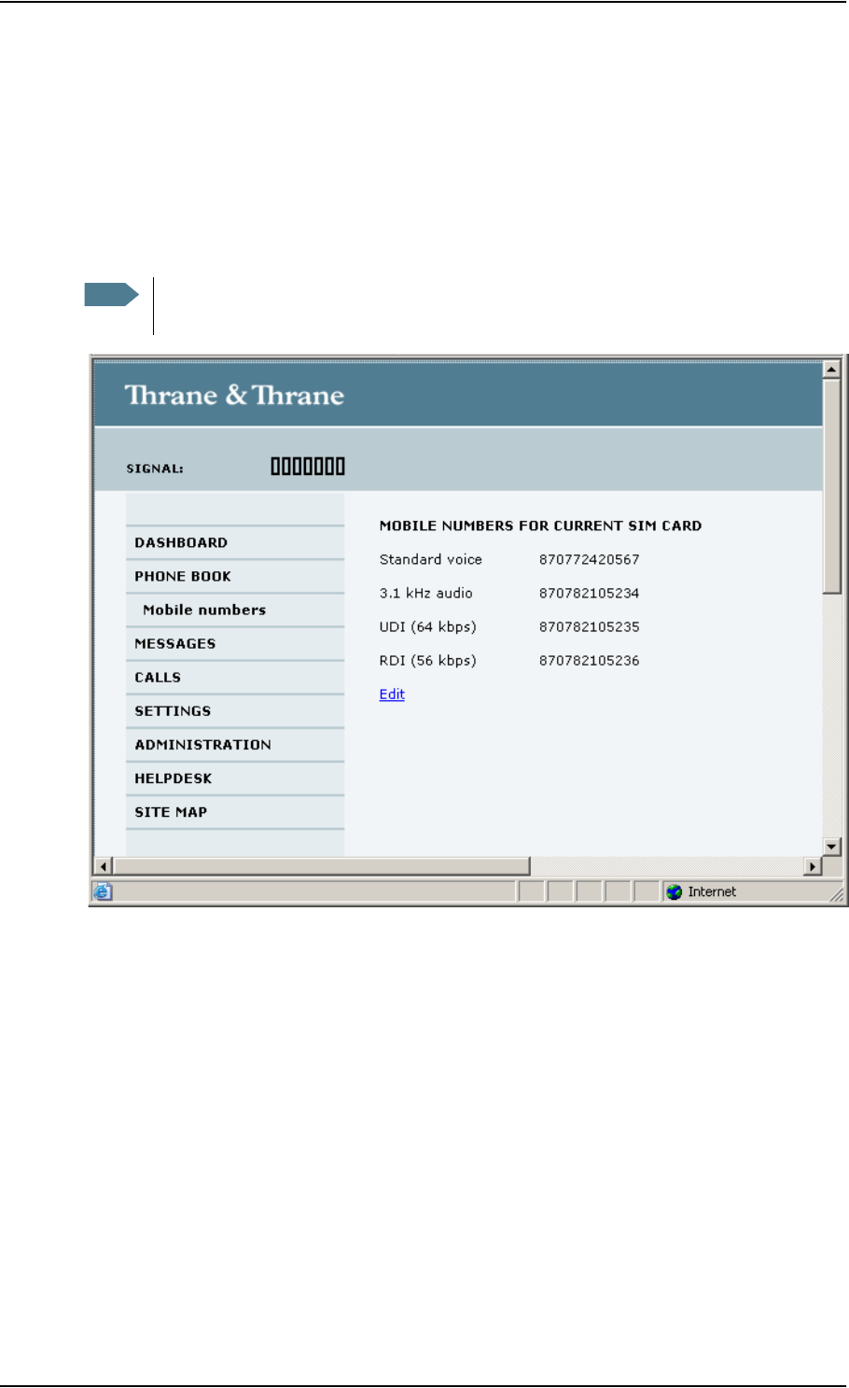The height and width of the screenshot is (1388, 849).
Task: Click the RDI (56 kbps) label
Action: [428, 660]
